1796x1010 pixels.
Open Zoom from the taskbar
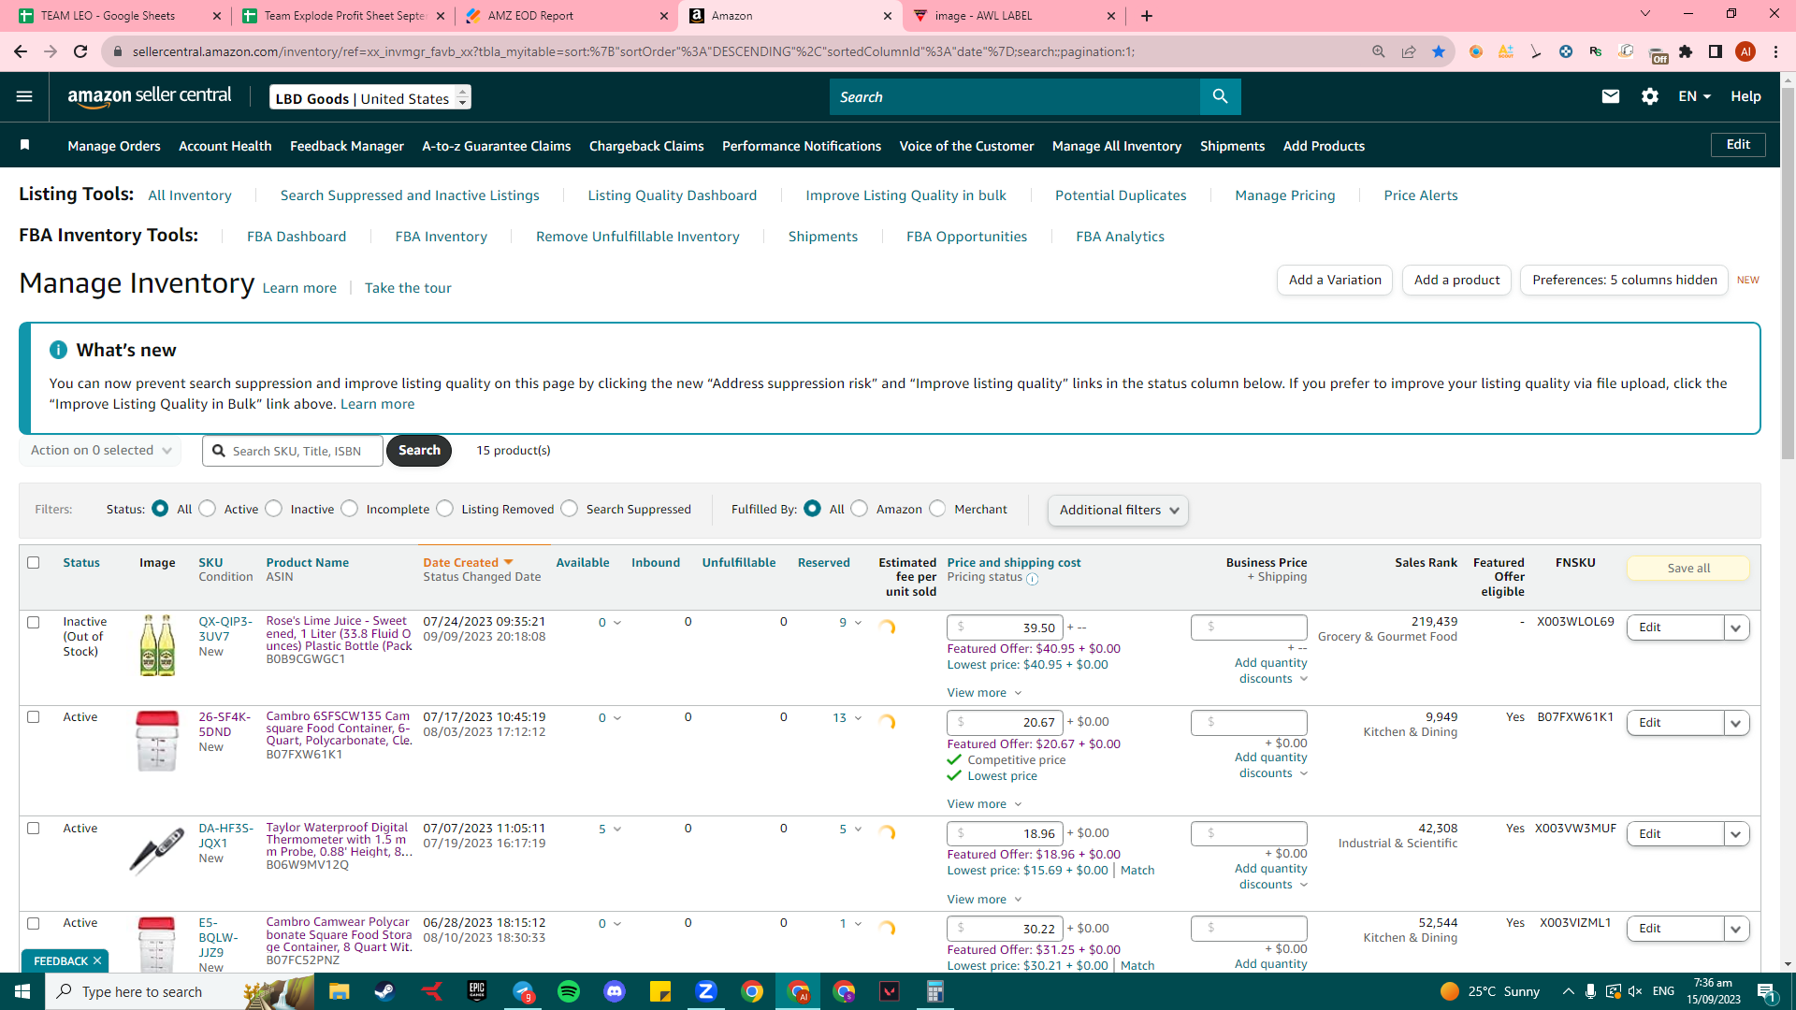click(x=705, y=991)
